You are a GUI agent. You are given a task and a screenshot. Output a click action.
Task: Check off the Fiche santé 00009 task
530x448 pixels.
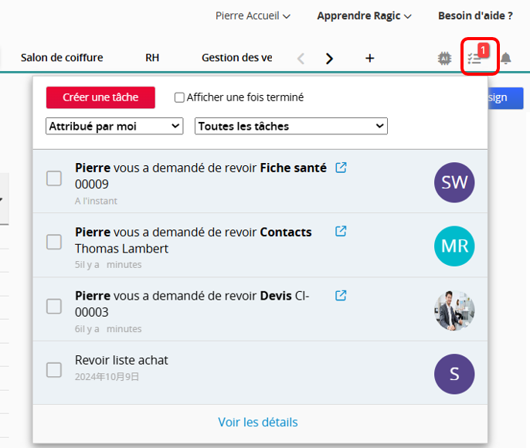coord(54,178)
